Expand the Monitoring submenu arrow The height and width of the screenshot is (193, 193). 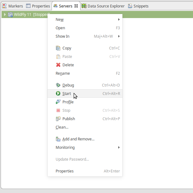point(119,147)
